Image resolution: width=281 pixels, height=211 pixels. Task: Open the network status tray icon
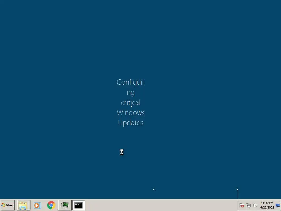coord(248,205)
